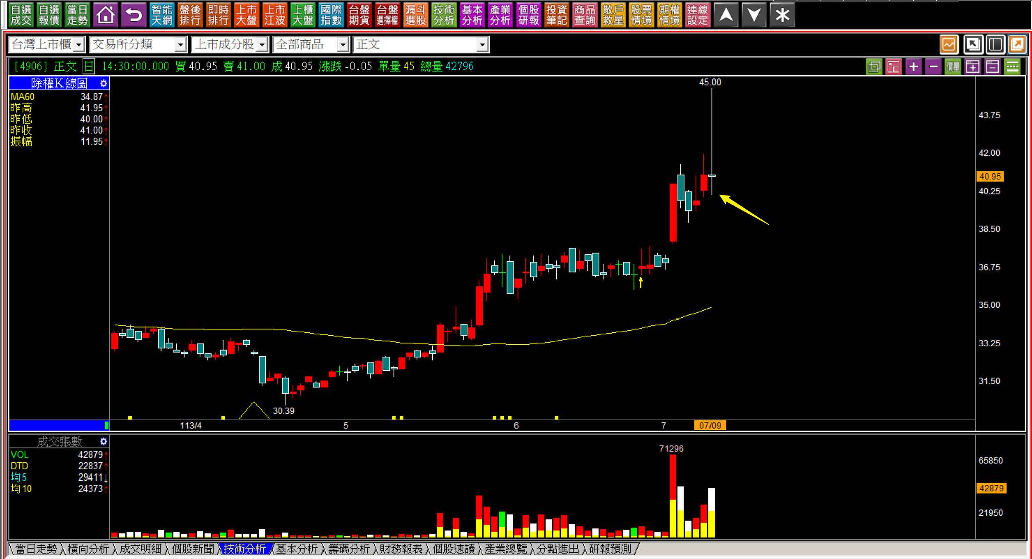Toggle the green horizontal lines icon

coord(1012,66)
